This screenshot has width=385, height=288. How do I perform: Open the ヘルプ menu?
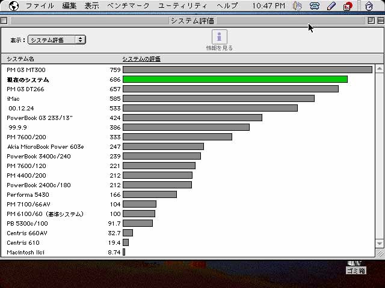(227, 5)
